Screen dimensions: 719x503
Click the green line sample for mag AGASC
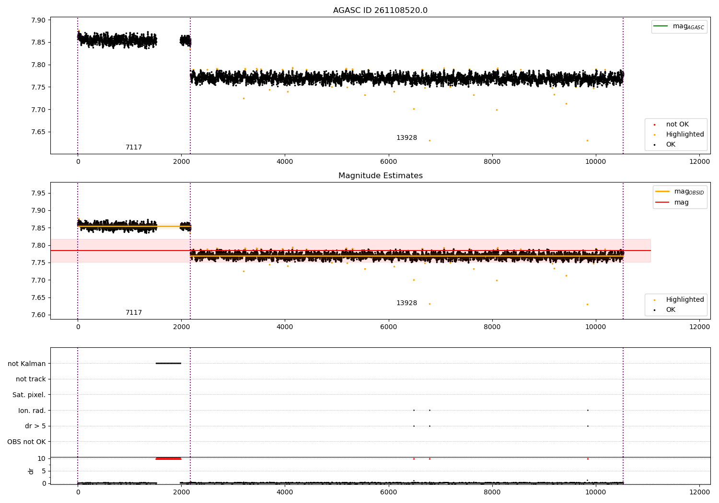click(661, 26)
